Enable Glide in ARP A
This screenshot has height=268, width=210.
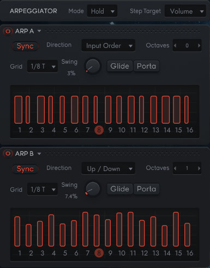(x=119, y=66)
